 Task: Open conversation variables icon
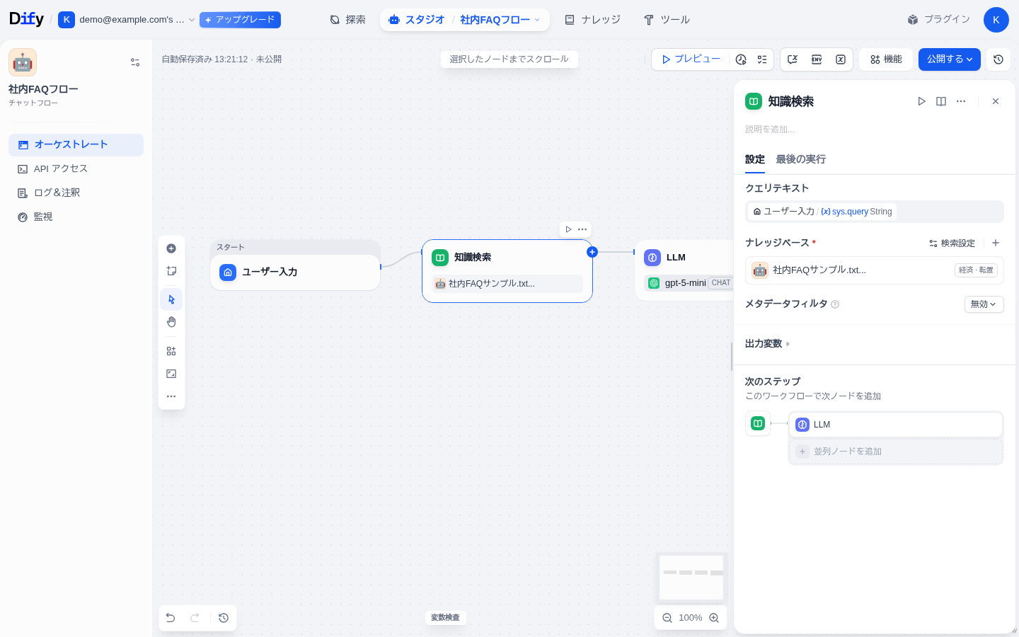coord(793,59)
